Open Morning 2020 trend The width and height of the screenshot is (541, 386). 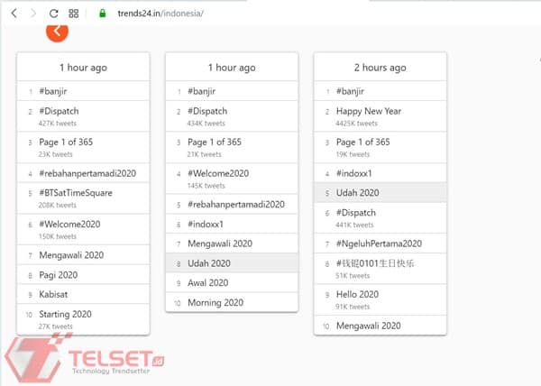coord(215,302)
